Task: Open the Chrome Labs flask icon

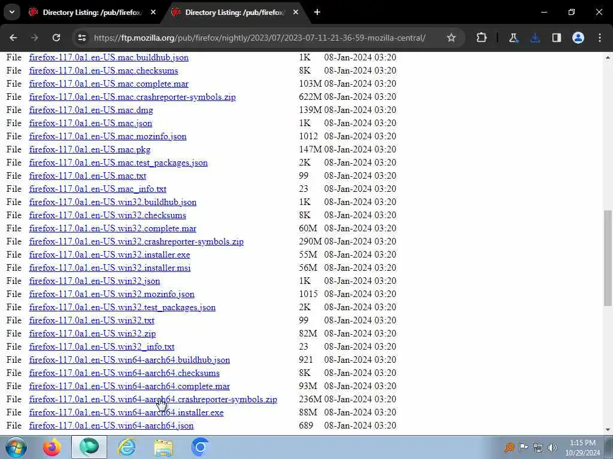Action: 513,38
